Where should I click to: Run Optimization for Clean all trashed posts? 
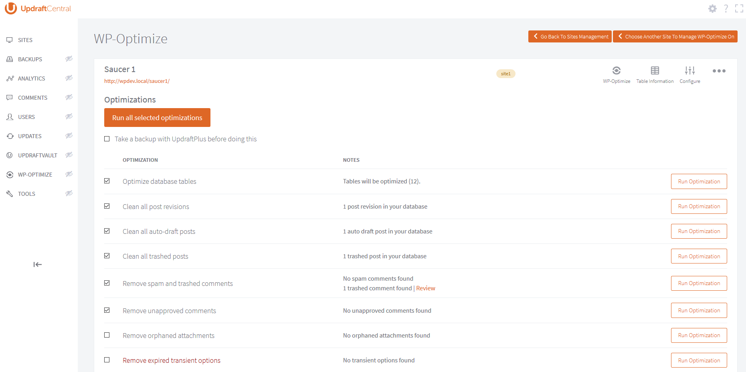coord(699,256)
